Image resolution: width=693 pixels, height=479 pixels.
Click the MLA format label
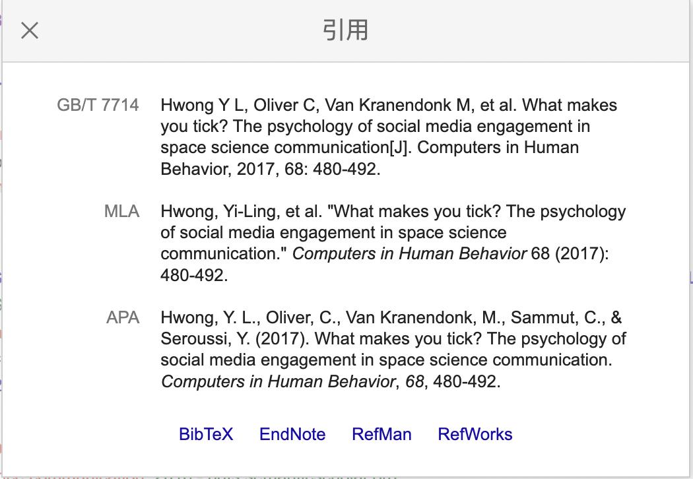pyautogui.click(x=121, y=211)
